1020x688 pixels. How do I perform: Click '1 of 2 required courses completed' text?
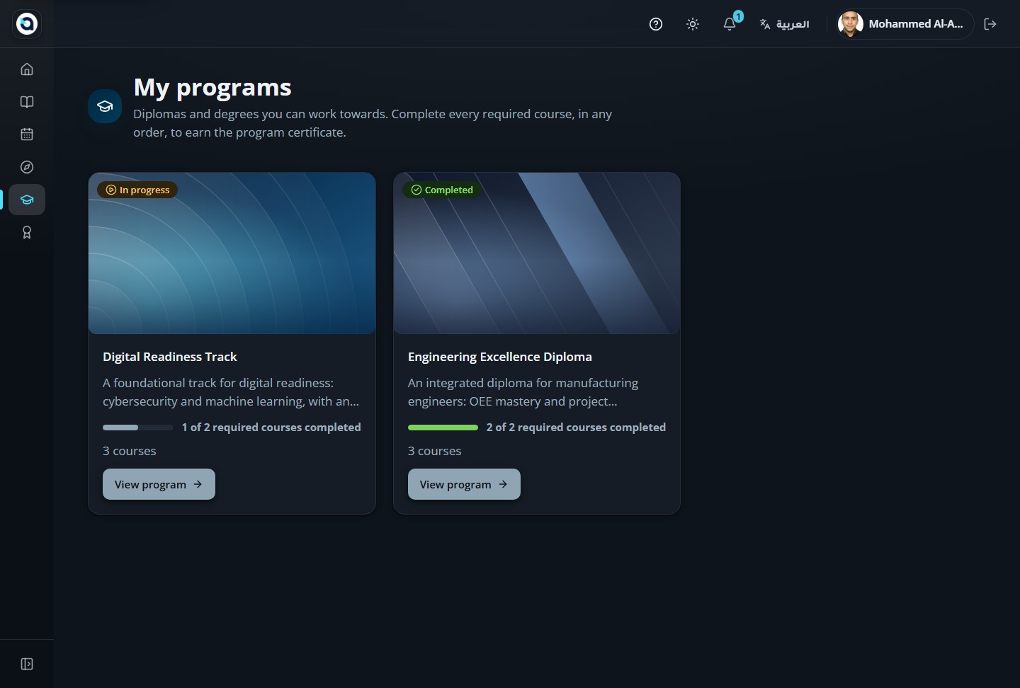click(x=271, y=428)
